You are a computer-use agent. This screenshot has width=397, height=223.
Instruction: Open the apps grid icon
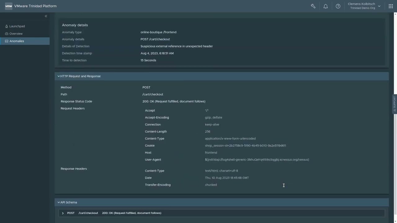391,6
